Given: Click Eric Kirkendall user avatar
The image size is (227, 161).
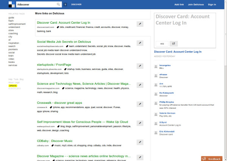Looking at the screenshot, I should [x=156, y=133].
